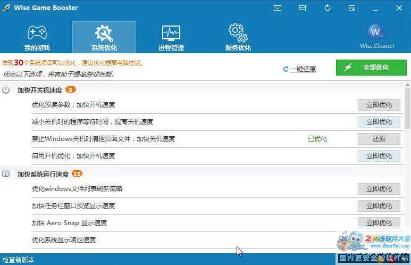Optimize 减小关机时的程序等待时间 with 立即优化
This screenshot has width=411, height=265.
(379, 122)
